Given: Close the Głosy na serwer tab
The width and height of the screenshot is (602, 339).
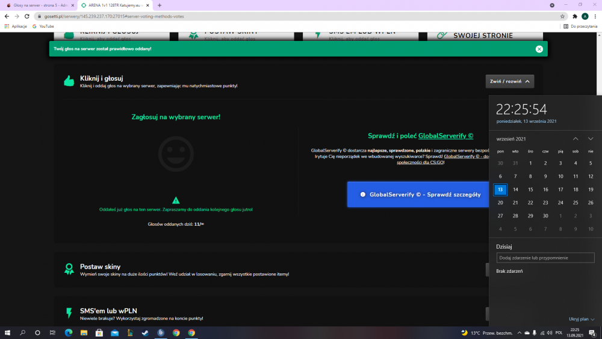Looking at the screenshot, I should [x=73, y=5].
